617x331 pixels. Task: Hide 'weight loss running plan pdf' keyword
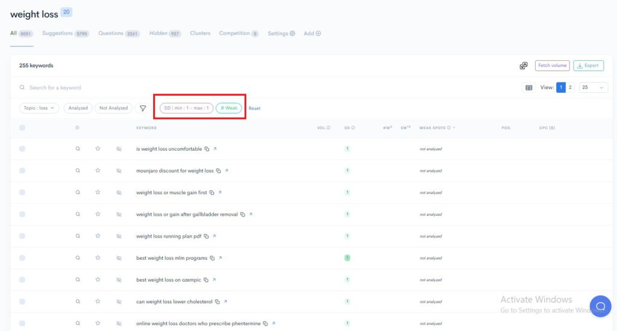pyautogui.click(x=119, y=236)
